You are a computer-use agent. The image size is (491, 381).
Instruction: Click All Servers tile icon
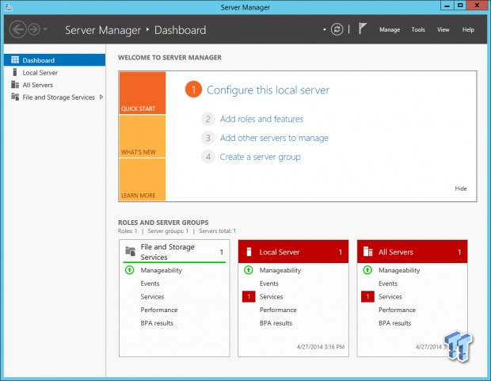[x=367, y=251]
